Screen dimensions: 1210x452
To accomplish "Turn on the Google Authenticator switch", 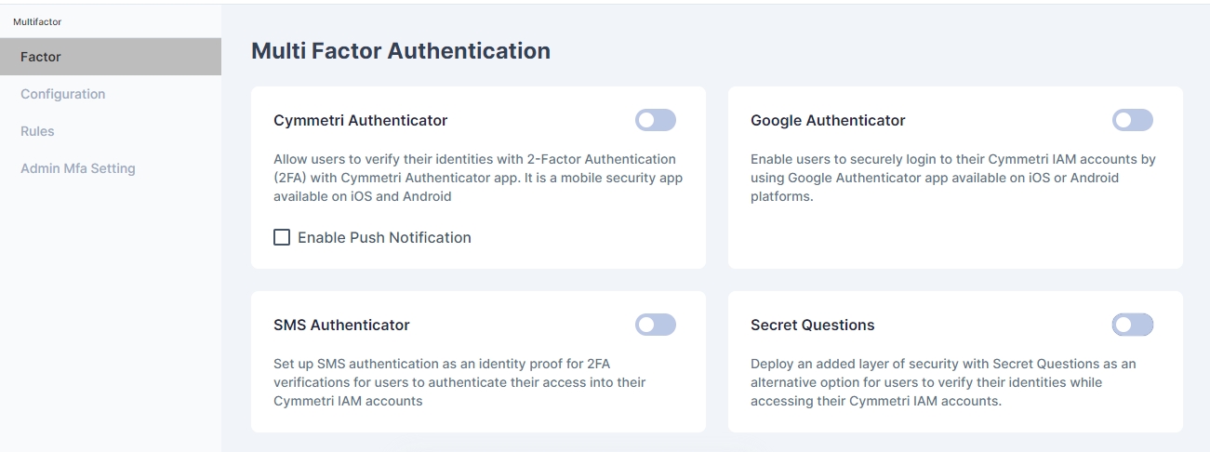I will coord(1132,120).
